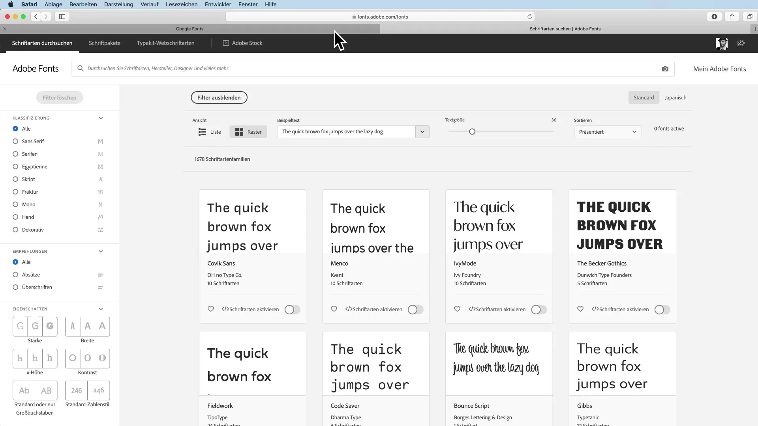The image size is (758, 426).
Task: Select the Standard language mode
Action: 644,97
